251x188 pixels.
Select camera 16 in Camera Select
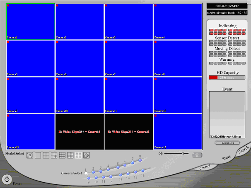pyautogui.click(x=142, y=170)
